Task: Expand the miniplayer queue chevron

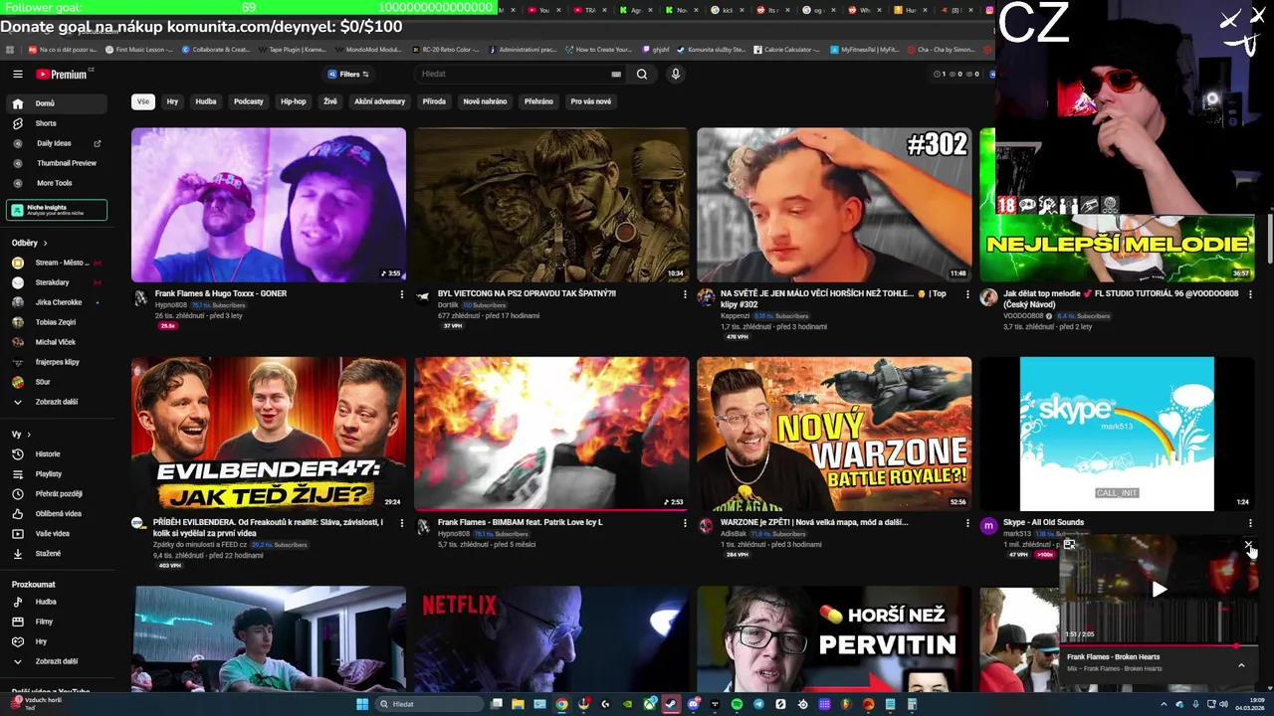Action: coord(1241,664)
